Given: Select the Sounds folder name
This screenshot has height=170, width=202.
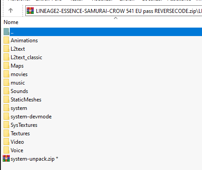Looking at the screenshot, I should [x=19, y=91].
